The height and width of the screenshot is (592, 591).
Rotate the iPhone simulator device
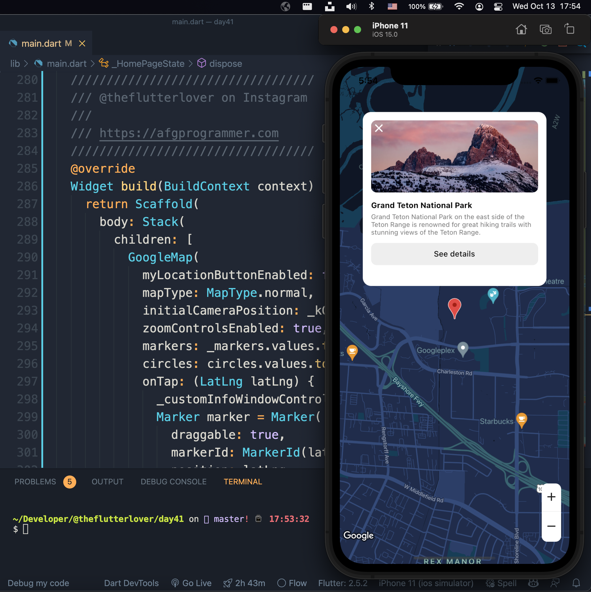(x=569, y=29)
